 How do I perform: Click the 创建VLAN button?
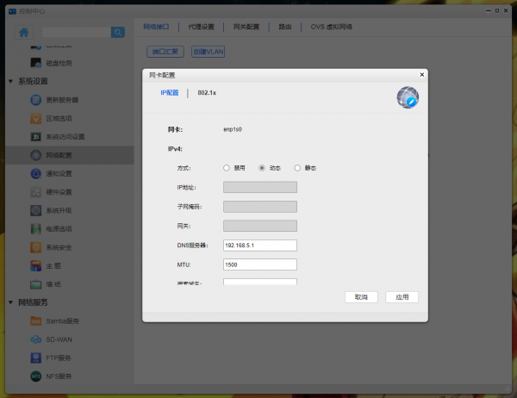[208, 52]
